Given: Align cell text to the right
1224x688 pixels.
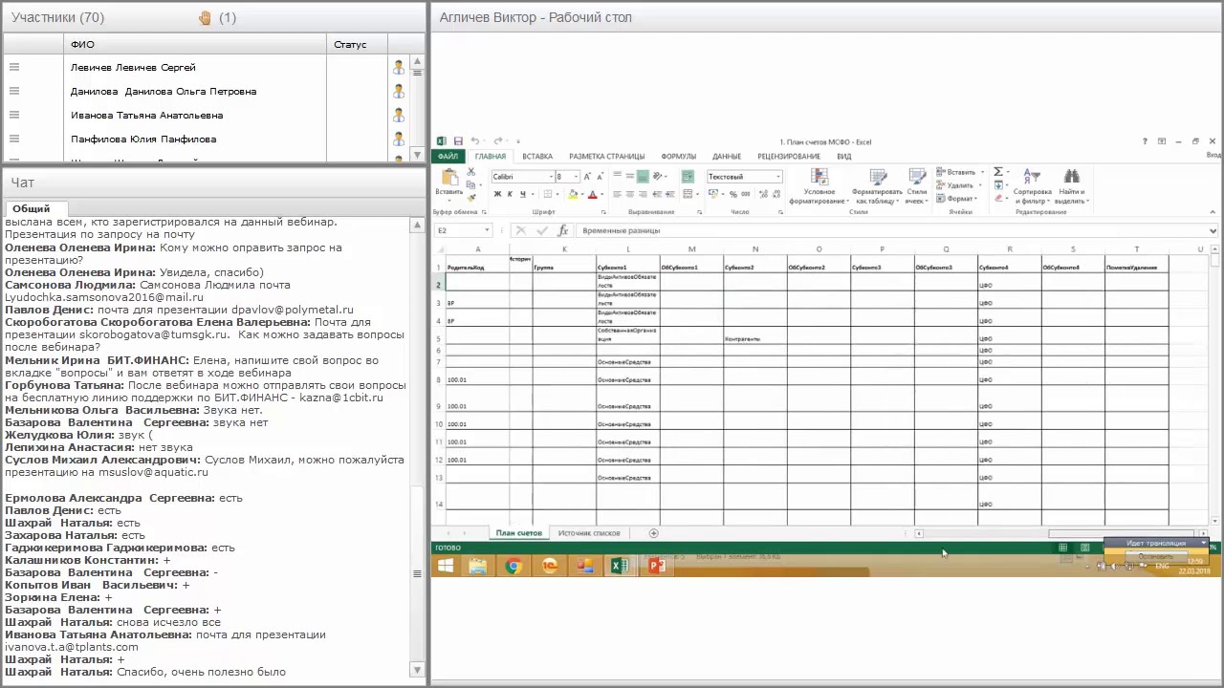Looking at the screenshot, I should [643, 194].
